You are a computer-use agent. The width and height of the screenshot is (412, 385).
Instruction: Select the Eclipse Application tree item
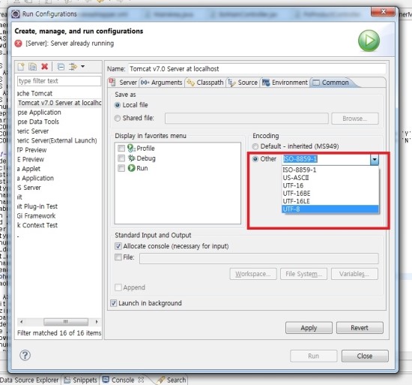click(39, 113)
